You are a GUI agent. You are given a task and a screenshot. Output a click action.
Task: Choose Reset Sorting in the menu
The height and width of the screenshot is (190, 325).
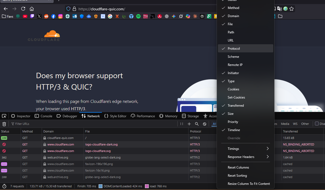point(246,176)
